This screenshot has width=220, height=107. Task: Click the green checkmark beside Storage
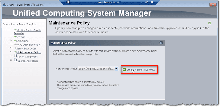coord(15,37)
